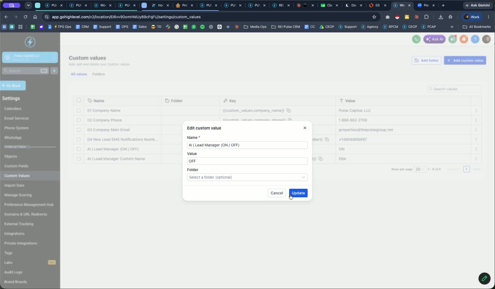Check the AI Lead Manager Custom Name row
Image resolution: width=495 pixels, height=289 pixels.
click(78, 159)
